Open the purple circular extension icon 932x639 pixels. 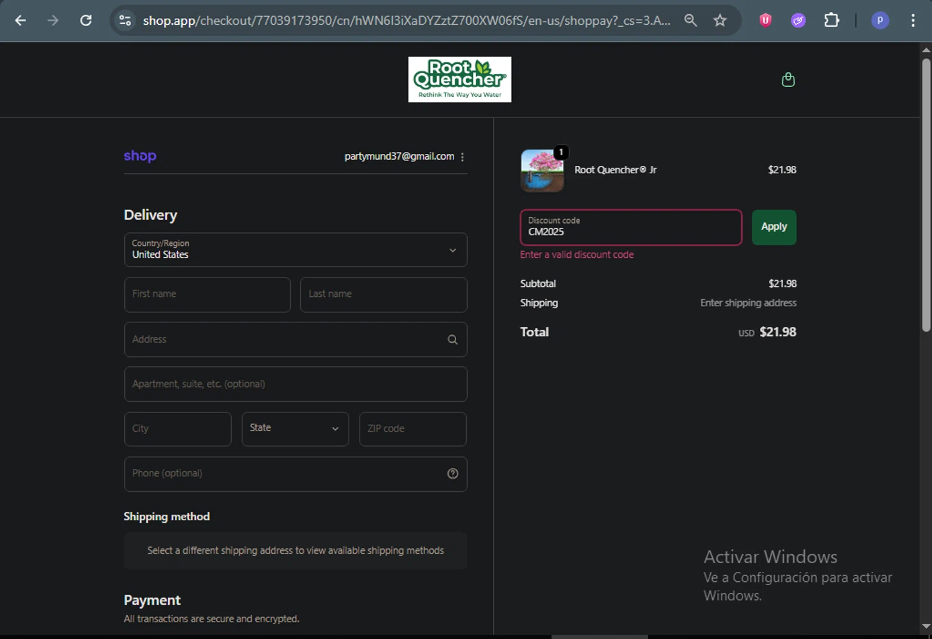pyautogui.click(x=798, y=20)
